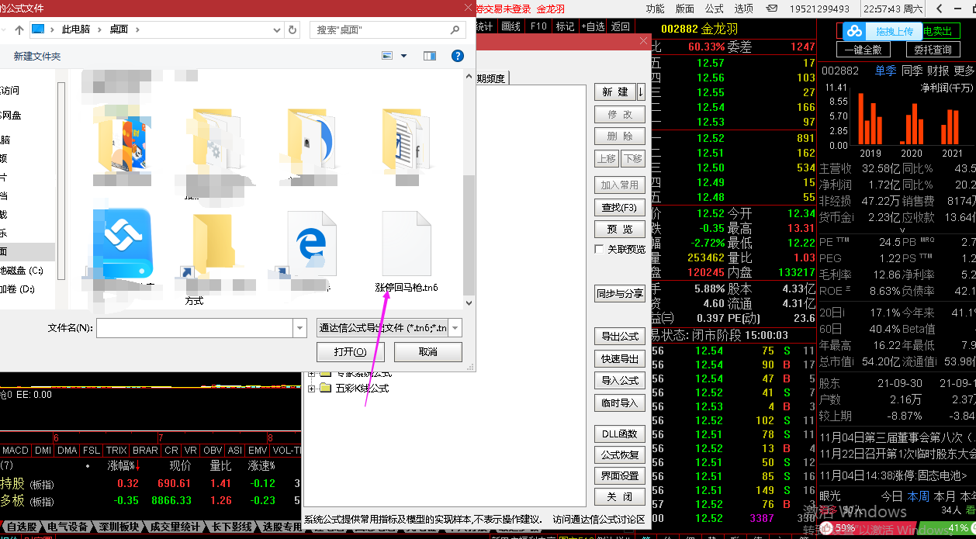Open the 版面 menu
This screenshot has height=539, width=976.
(684, 9)
